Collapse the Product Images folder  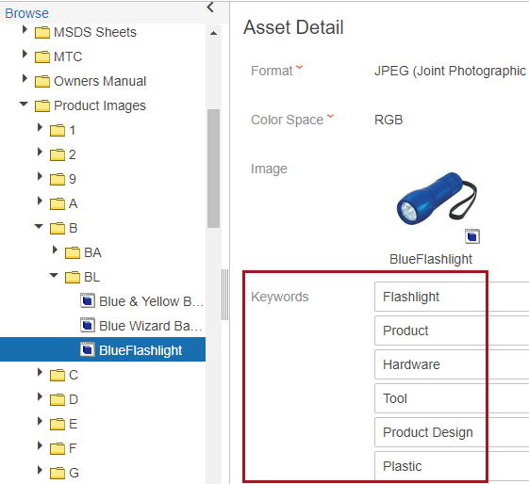coord(24,104)
